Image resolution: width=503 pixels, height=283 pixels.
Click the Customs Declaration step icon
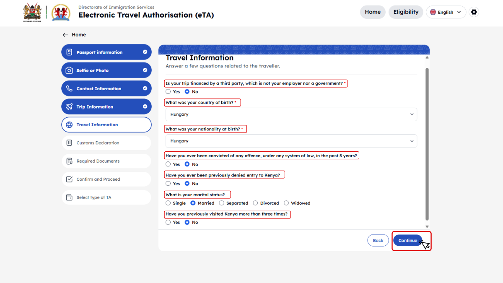coord(69,143)
